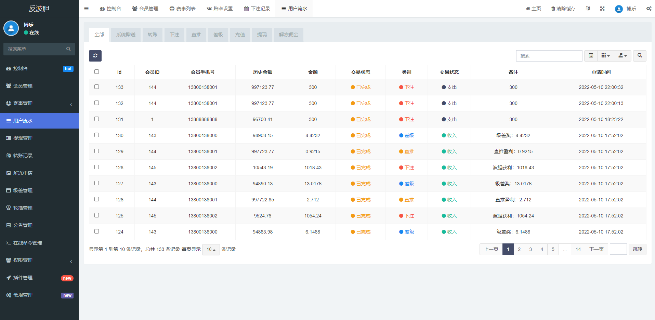Switch to the 充值 filter tab
Viewport: 655px width, 320px height.
[x=240, y=35]
